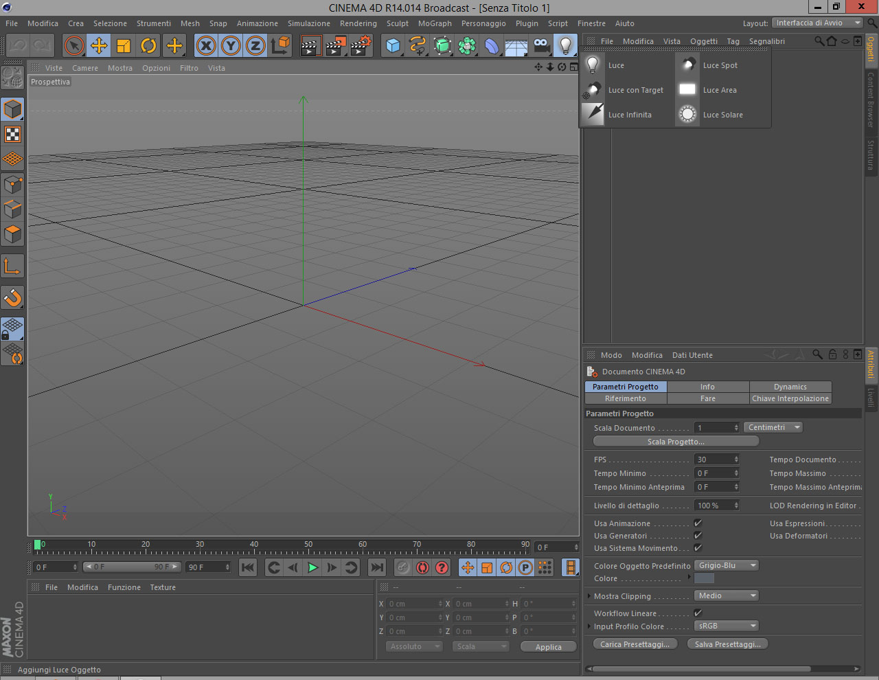This screenshot has width=879, height=680.
Task: Click the Attributes panel horizontal scrollbar
Action: point(700,668)
